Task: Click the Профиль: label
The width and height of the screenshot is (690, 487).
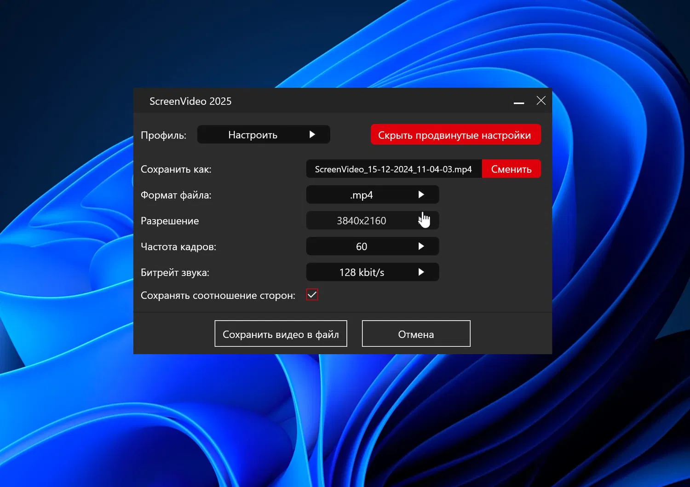Action: pos(164,135)
